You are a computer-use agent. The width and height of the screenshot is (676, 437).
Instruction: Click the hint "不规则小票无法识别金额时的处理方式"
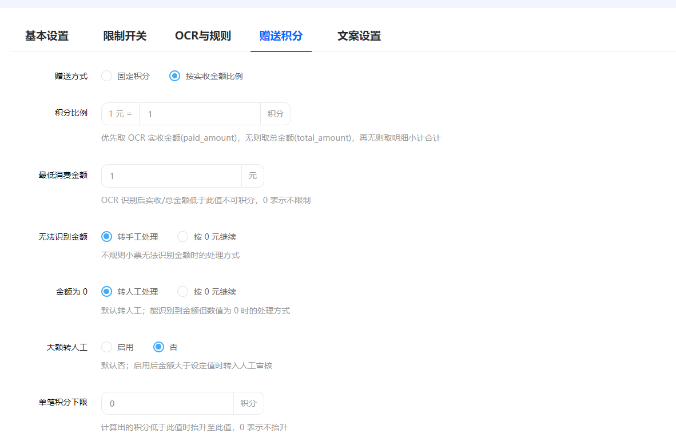(170, 255)
